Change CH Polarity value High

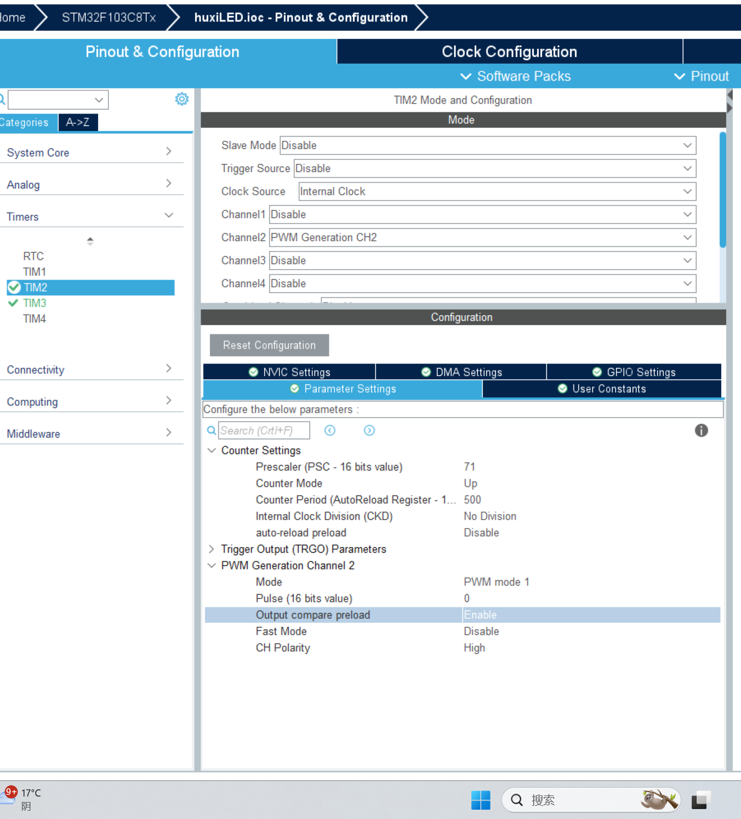pos(475,647)
